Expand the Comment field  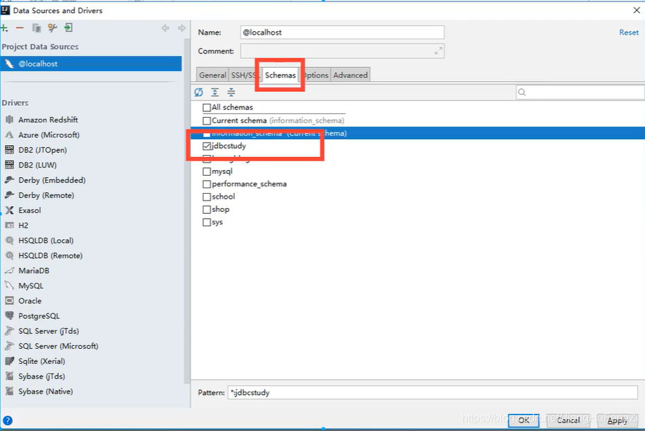(x=438, y=51)
